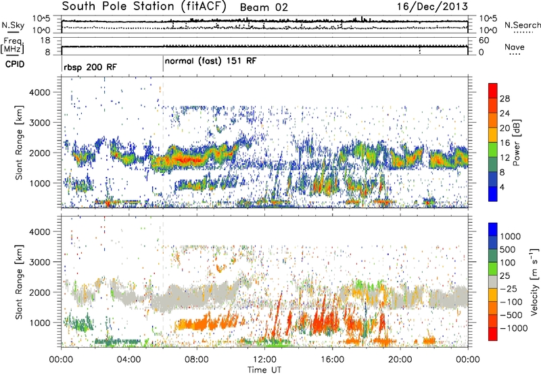541x374 pixels.
Task: Click '2000' on the power panel axis
Action: pyautogui.click(x=39, y=153)
